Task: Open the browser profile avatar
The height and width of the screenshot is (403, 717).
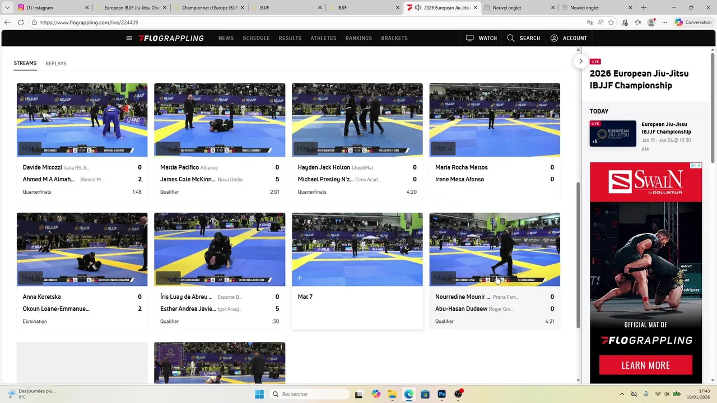Action: pos(651,22)
